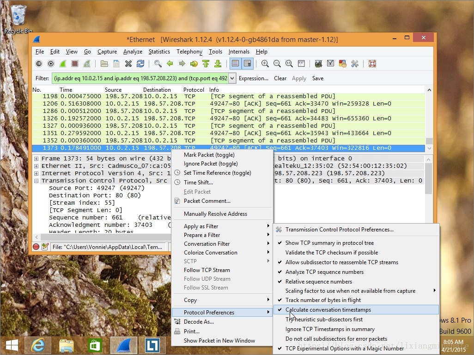This screenshot has width=474, height=355.
Task: Stop the running capture
Action: [x=75, y=64]
